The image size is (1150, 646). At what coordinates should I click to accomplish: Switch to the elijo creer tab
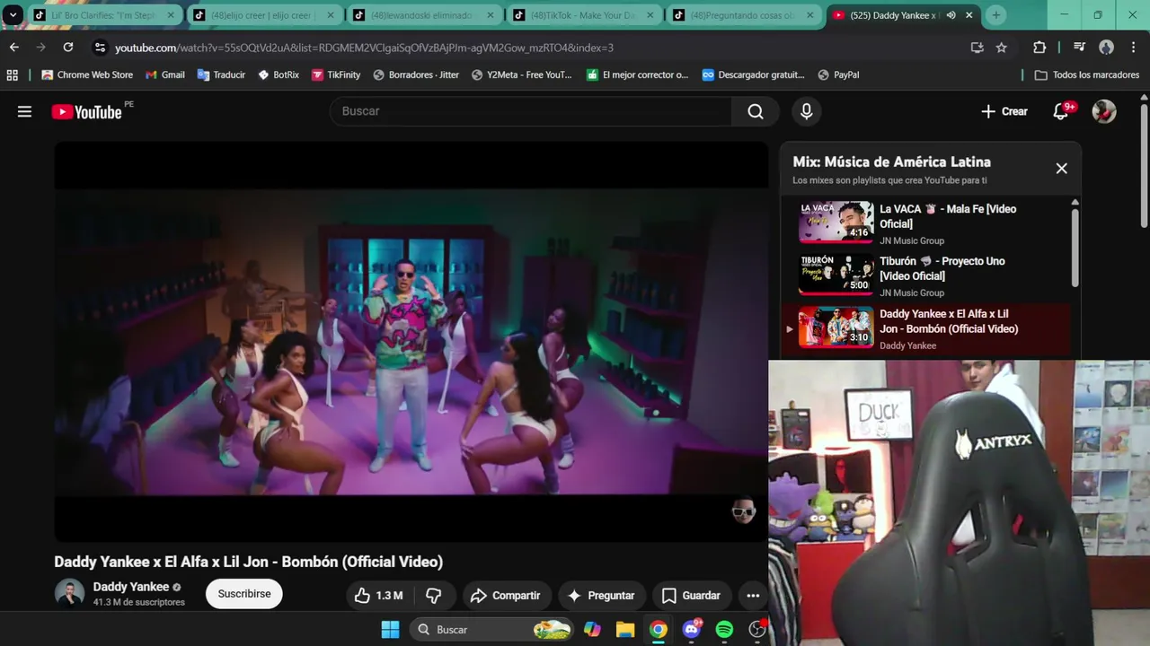click(x=265, y=15)
